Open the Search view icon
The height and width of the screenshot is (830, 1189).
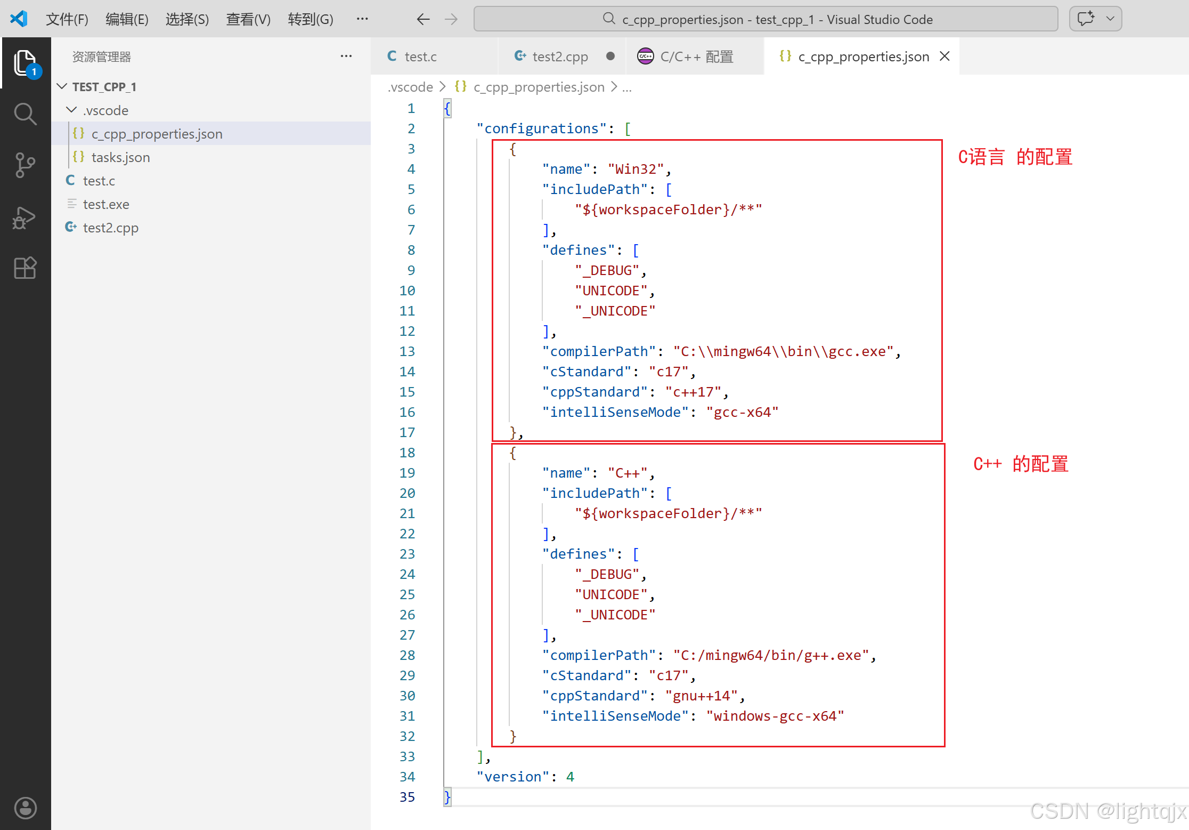[x=25, y=114]
